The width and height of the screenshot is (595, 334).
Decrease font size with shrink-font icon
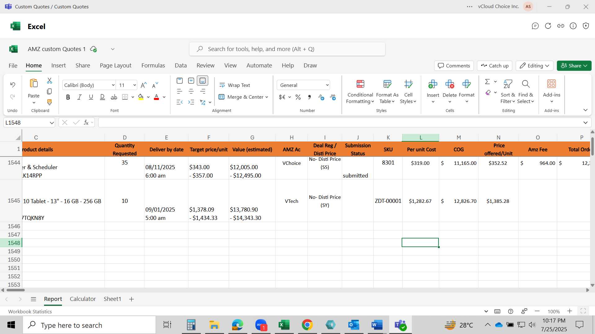pos(155,85)
